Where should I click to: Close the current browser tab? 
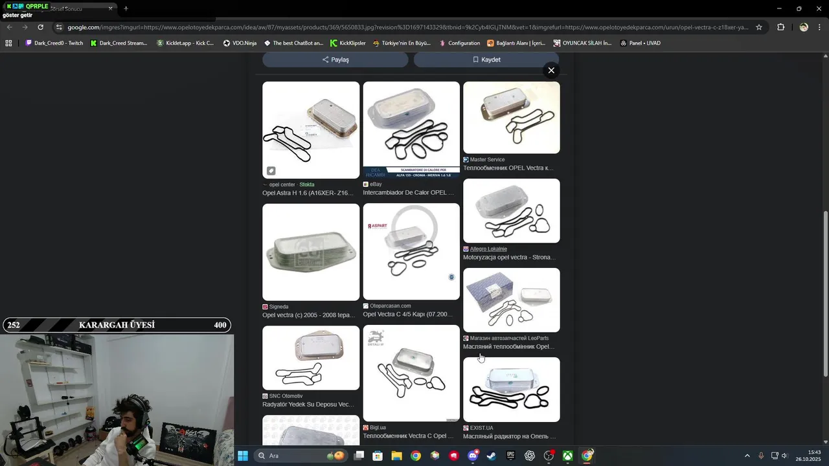[x=111, y=8]
